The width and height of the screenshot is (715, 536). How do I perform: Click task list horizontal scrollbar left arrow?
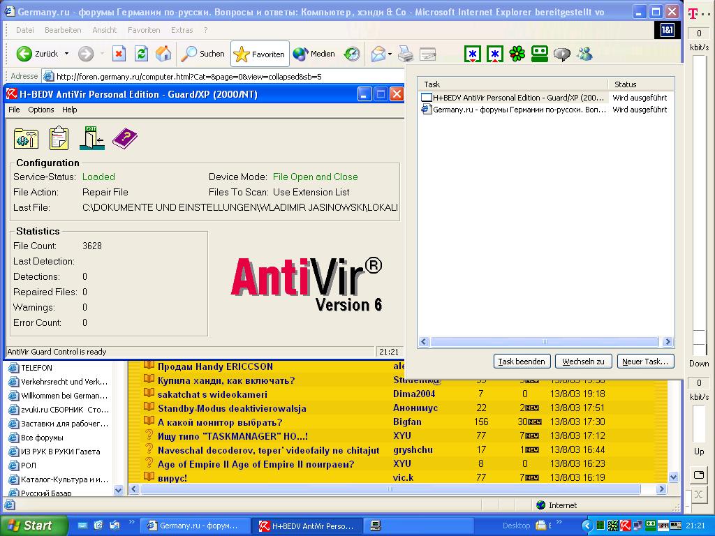(x=424, y=341)
